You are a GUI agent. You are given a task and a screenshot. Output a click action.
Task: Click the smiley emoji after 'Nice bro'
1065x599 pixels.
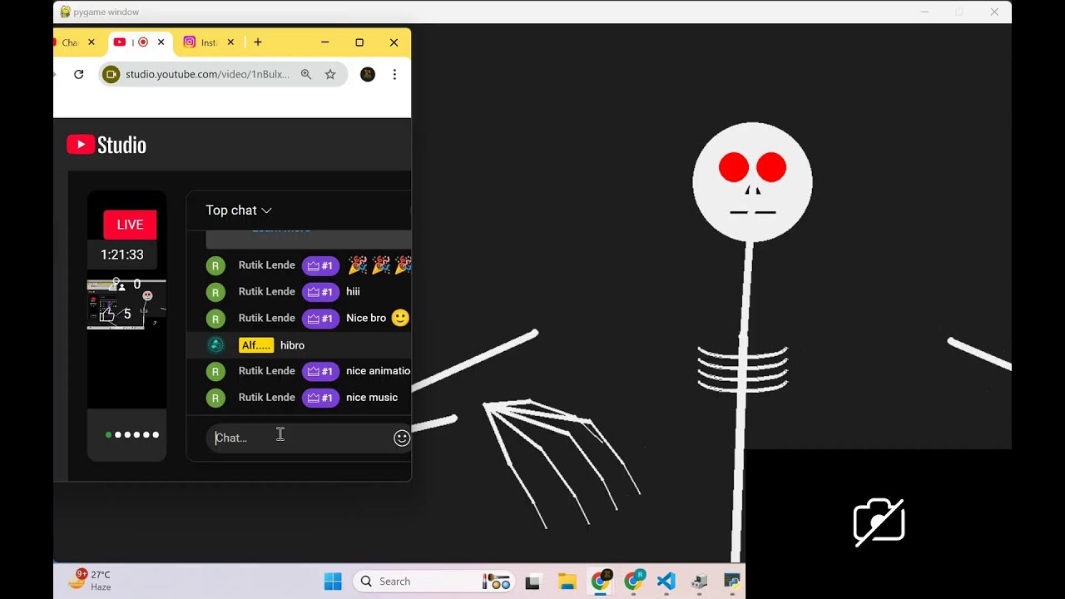click(x=400, y=318)
